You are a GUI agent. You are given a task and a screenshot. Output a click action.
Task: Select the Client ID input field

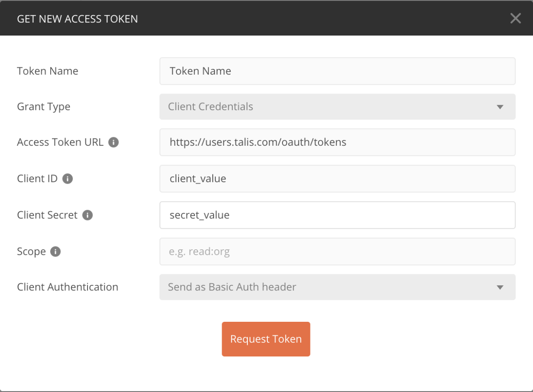point(338,179)
